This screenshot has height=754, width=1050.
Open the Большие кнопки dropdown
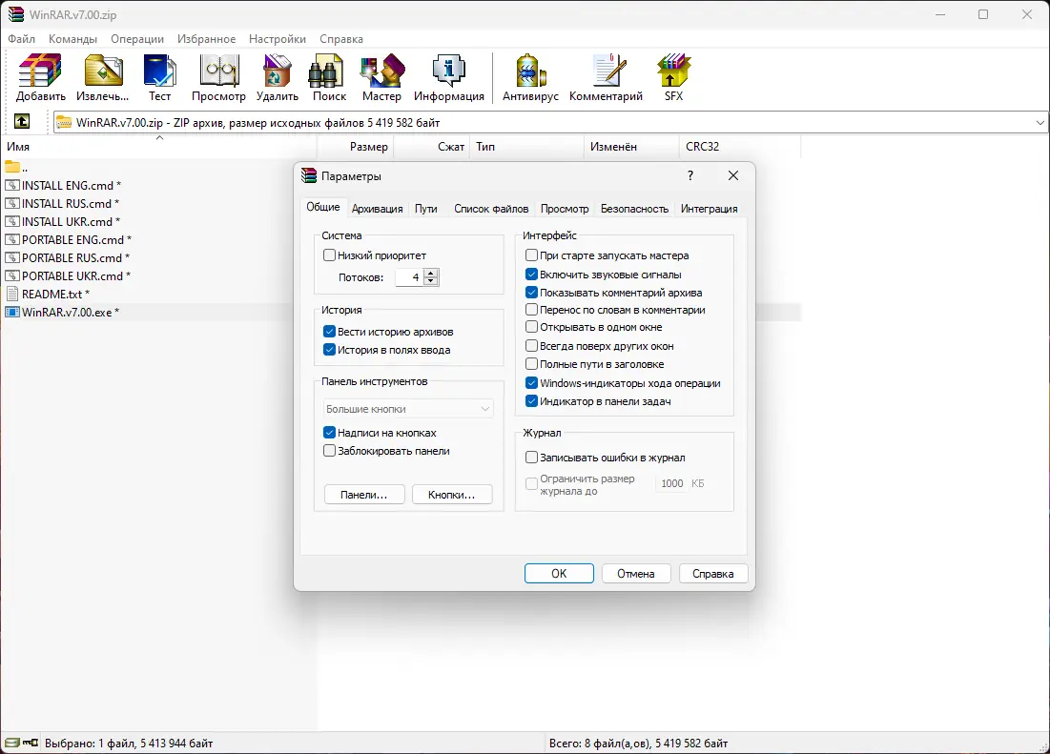pos(408,409)
